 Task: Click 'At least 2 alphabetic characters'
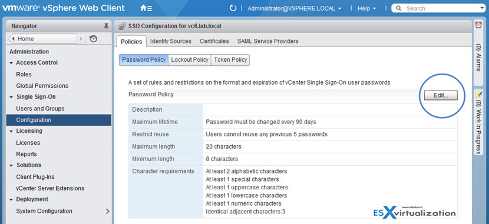pyautogui.click(x=246, y=172)
